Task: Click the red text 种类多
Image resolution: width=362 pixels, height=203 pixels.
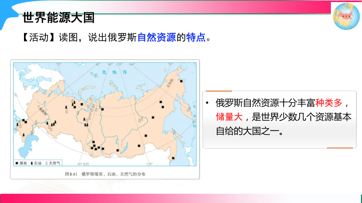Action: (x=329, y=103)
